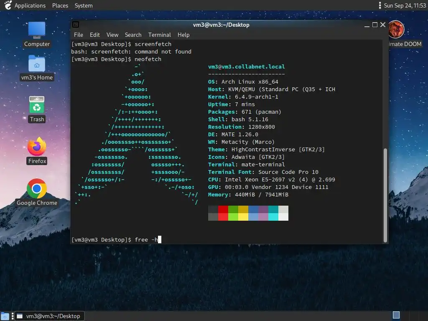Open the System menu in the top panel
Image resolution: width=428 pixels, height=321 pixels.
(84, 5)
